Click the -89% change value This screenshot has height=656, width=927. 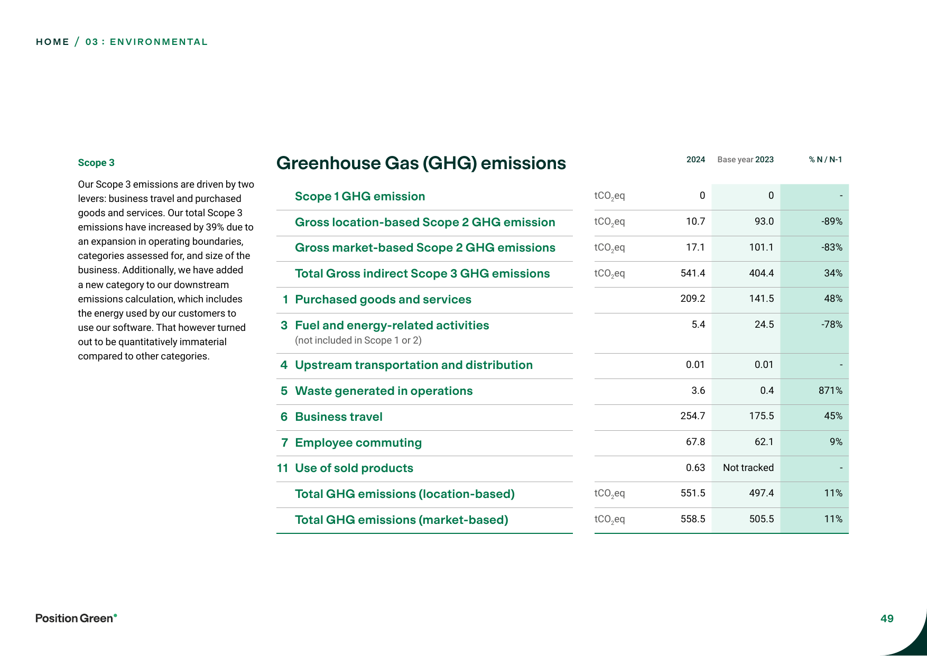tap(832, 221)
